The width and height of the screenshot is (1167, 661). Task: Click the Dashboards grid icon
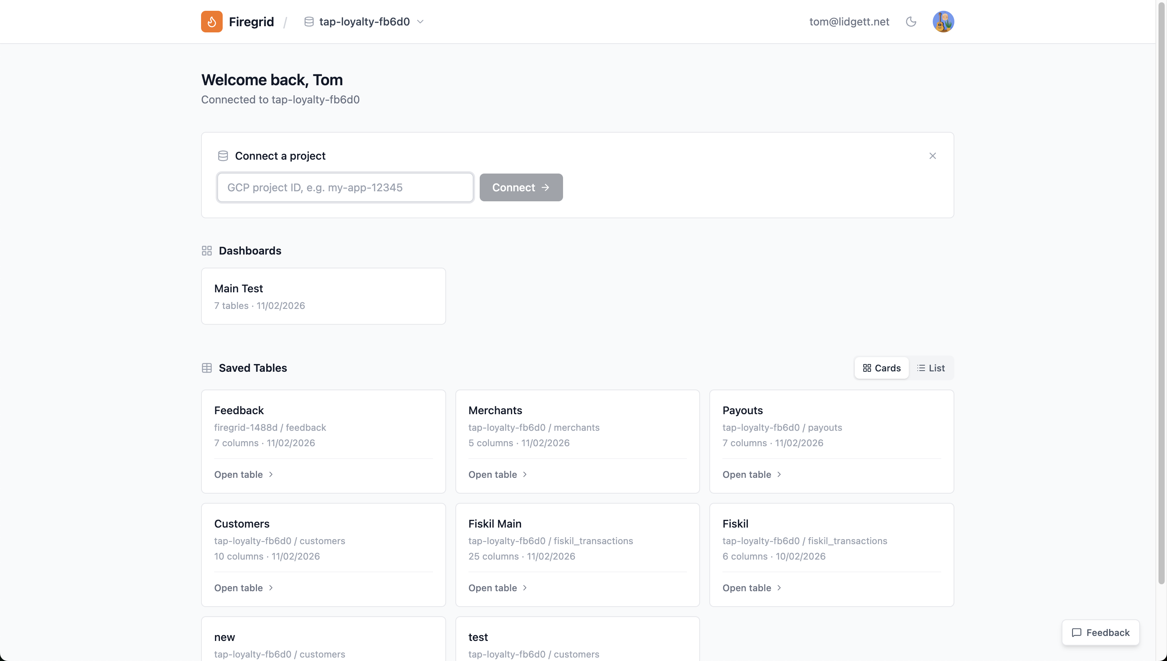click(207, 251)
